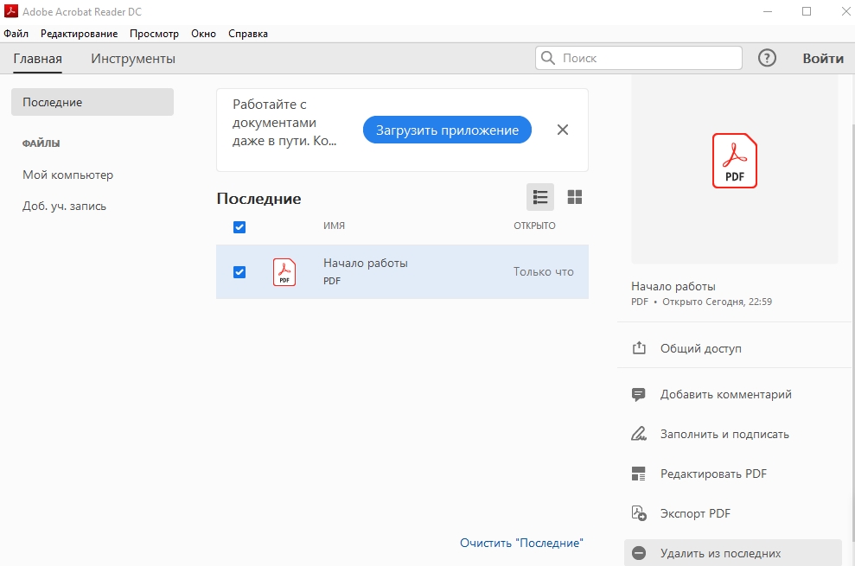
Task: Click Редактировать PDF option
Action: (713, 474)
